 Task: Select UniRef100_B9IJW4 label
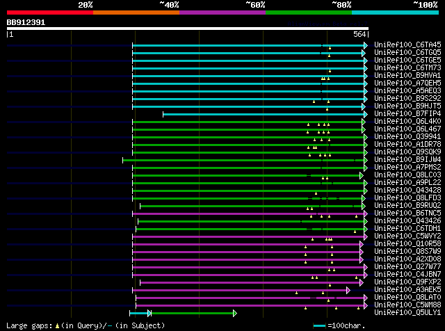(x=407, y=160)
